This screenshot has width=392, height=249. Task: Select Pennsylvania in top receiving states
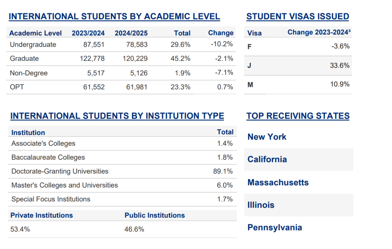coord(275,228)
